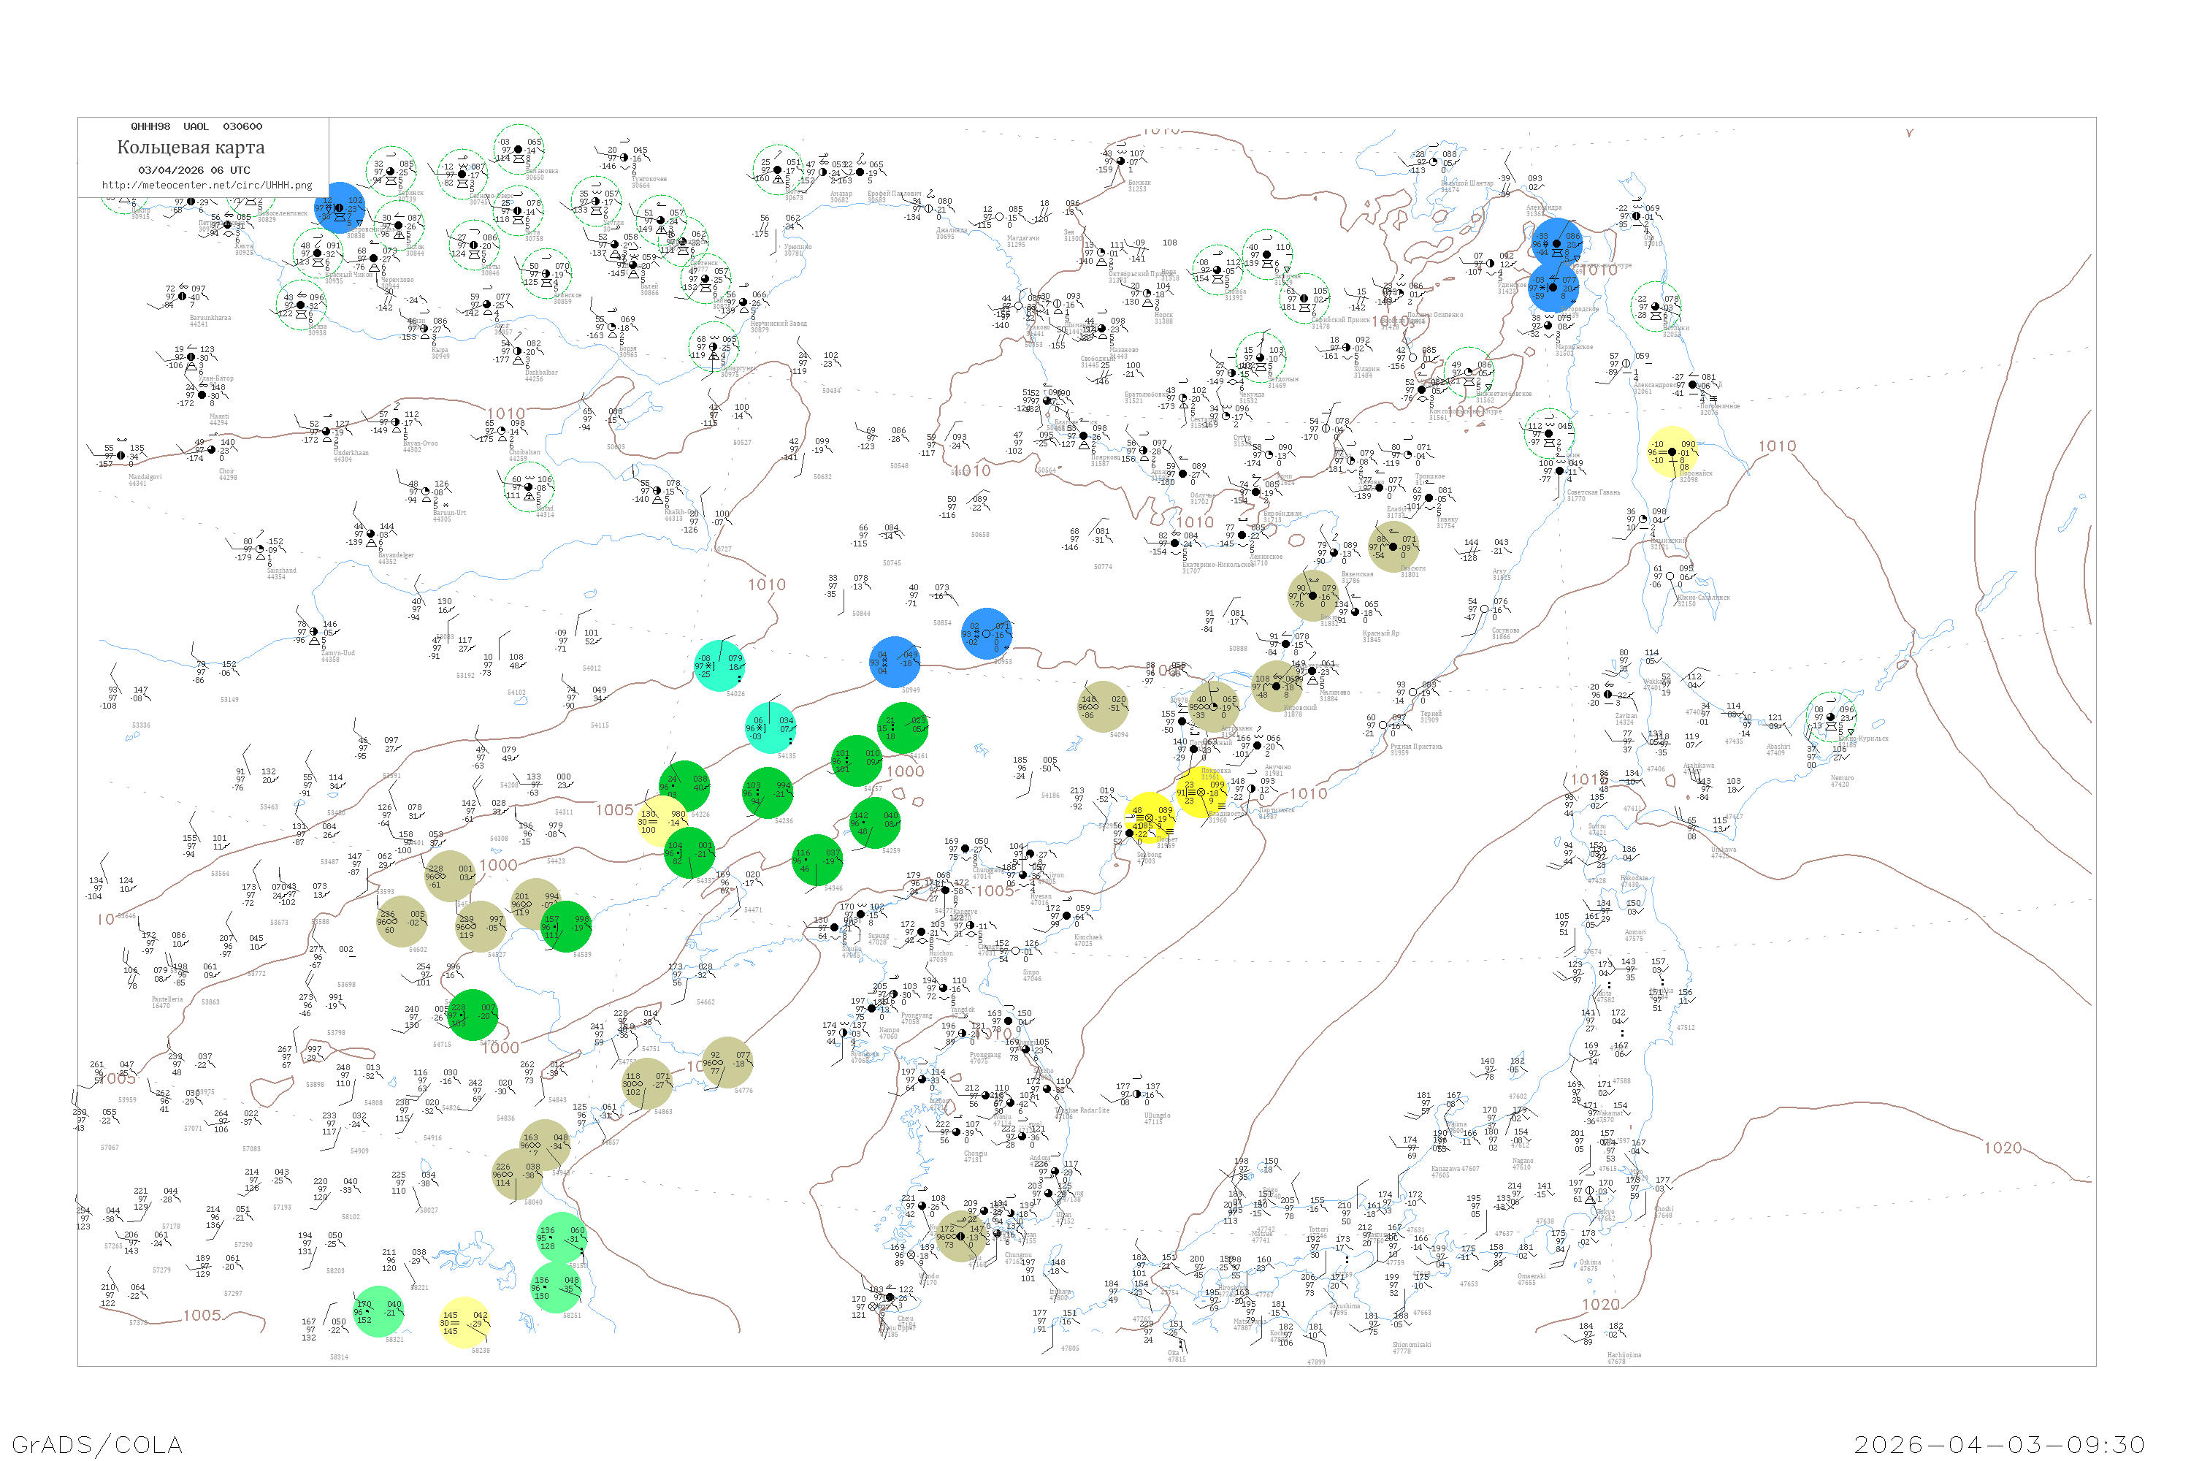Click the Кольцевая карта title
Viewport: 2191px width, 1461px height.
click(191, 148)
